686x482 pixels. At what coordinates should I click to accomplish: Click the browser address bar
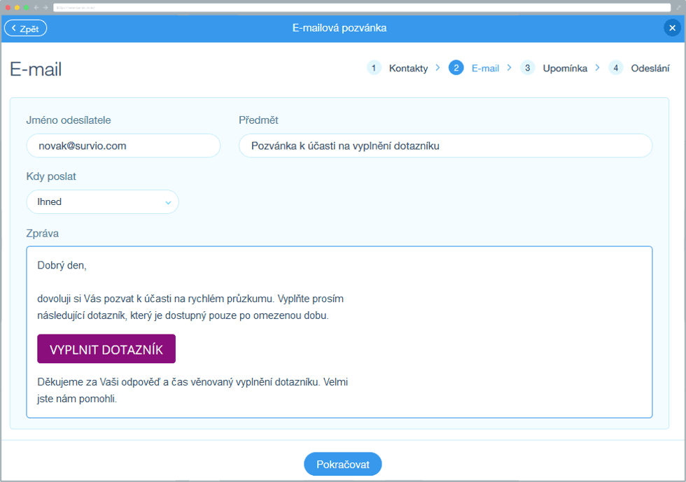point(350,7)
